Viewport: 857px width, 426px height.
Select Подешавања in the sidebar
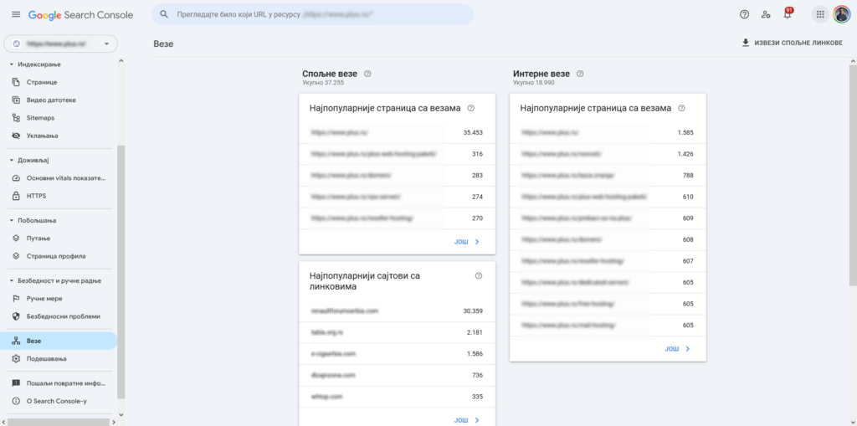46,358
